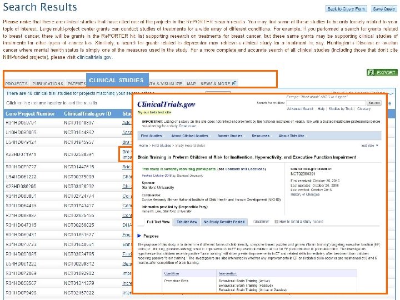Open the Studies by Topic link
The width and height of the screenshot is (400, 300).
coord(341,109)
